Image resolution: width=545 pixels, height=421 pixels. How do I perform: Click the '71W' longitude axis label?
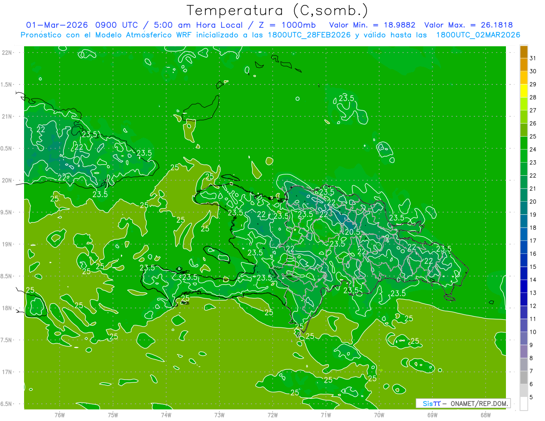pos(326,415)
